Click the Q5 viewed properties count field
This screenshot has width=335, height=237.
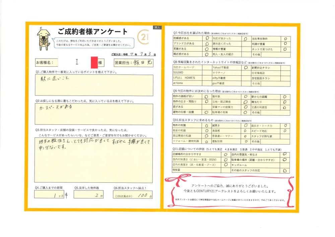89,194
